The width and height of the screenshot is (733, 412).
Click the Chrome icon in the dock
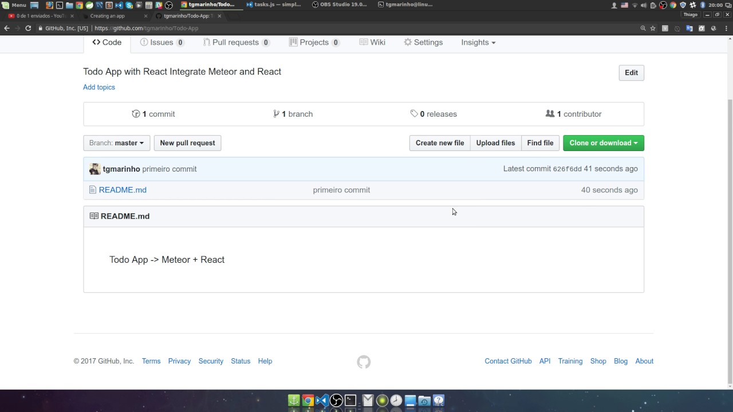pos(308,401)
